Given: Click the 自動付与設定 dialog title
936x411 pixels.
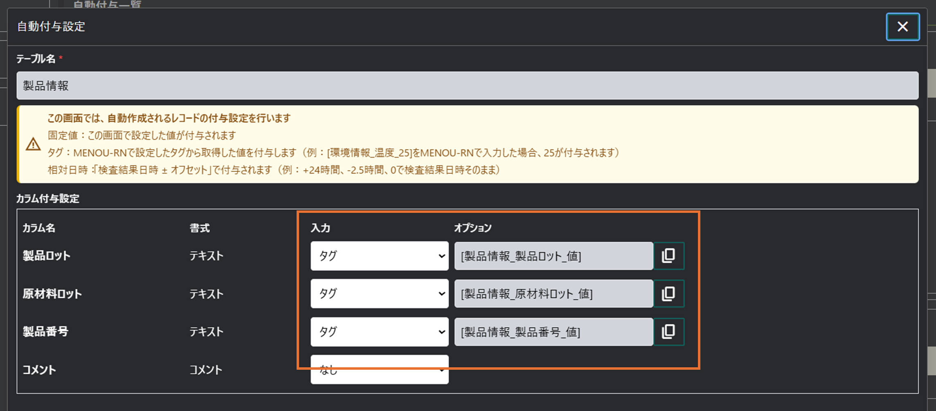Looking at the screenshot, I should click(x=51, y=27).
